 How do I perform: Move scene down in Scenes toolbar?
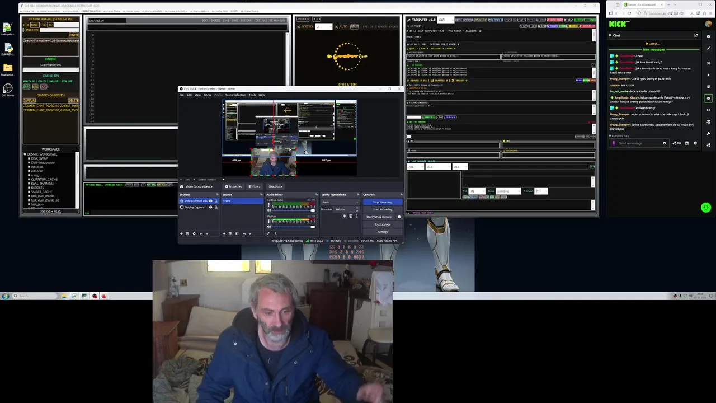(x=250, y=233)
